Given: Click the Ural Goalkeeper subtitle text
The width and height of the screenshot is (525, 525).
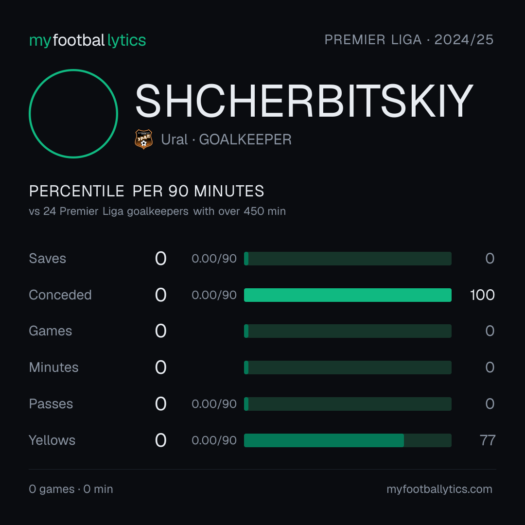Looking at the screenshot, I should [x=227, y=140].
